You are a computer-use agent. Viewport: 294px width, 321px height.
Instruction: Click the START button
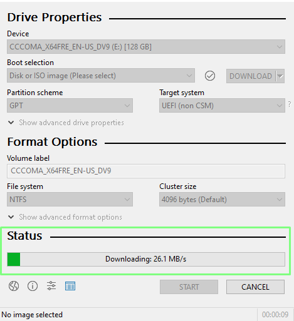[189, 287]
